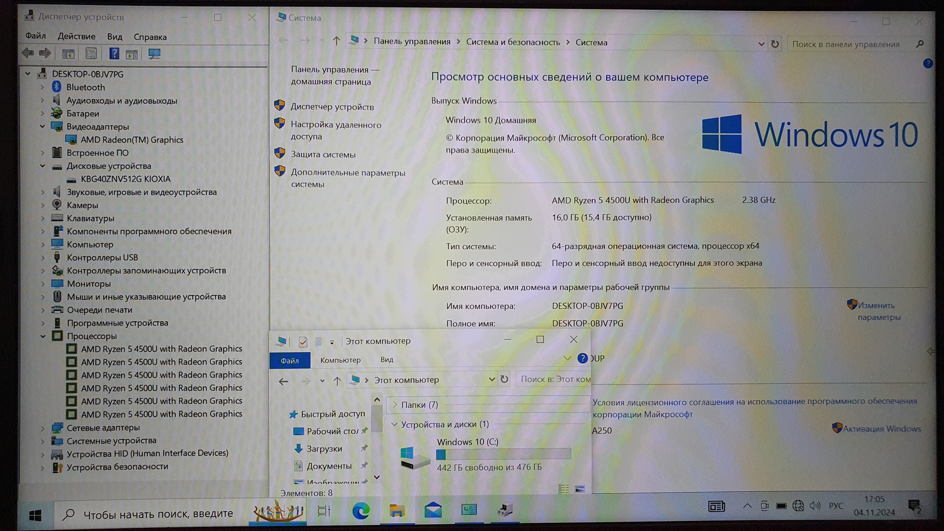Click the Device Manager back arrow toolbar icon
The height and width of the screenshot is (531, 944).
[x=28, y=53]
